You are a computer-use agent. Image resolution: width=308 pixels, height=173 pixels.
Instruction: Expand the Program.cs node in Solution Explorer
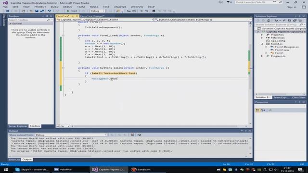262,56
